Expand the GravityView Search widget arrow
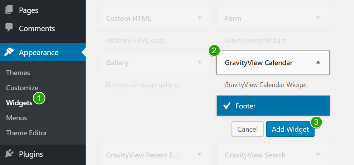The height and width of the screenshot is (165, 354). [x=318, y=155]
